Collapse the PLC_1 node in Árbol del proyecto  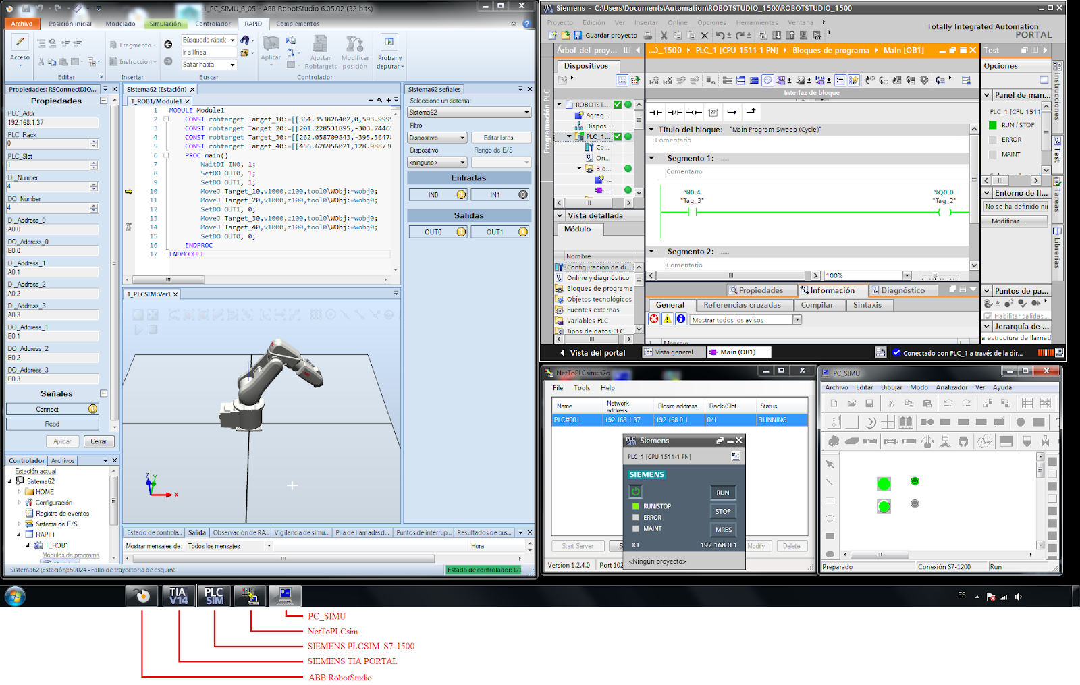point(569,136)
